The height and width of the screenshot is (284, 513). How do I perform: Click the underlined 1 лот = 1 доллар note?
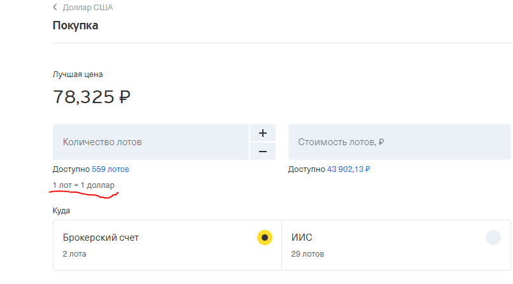pos(83,185)
